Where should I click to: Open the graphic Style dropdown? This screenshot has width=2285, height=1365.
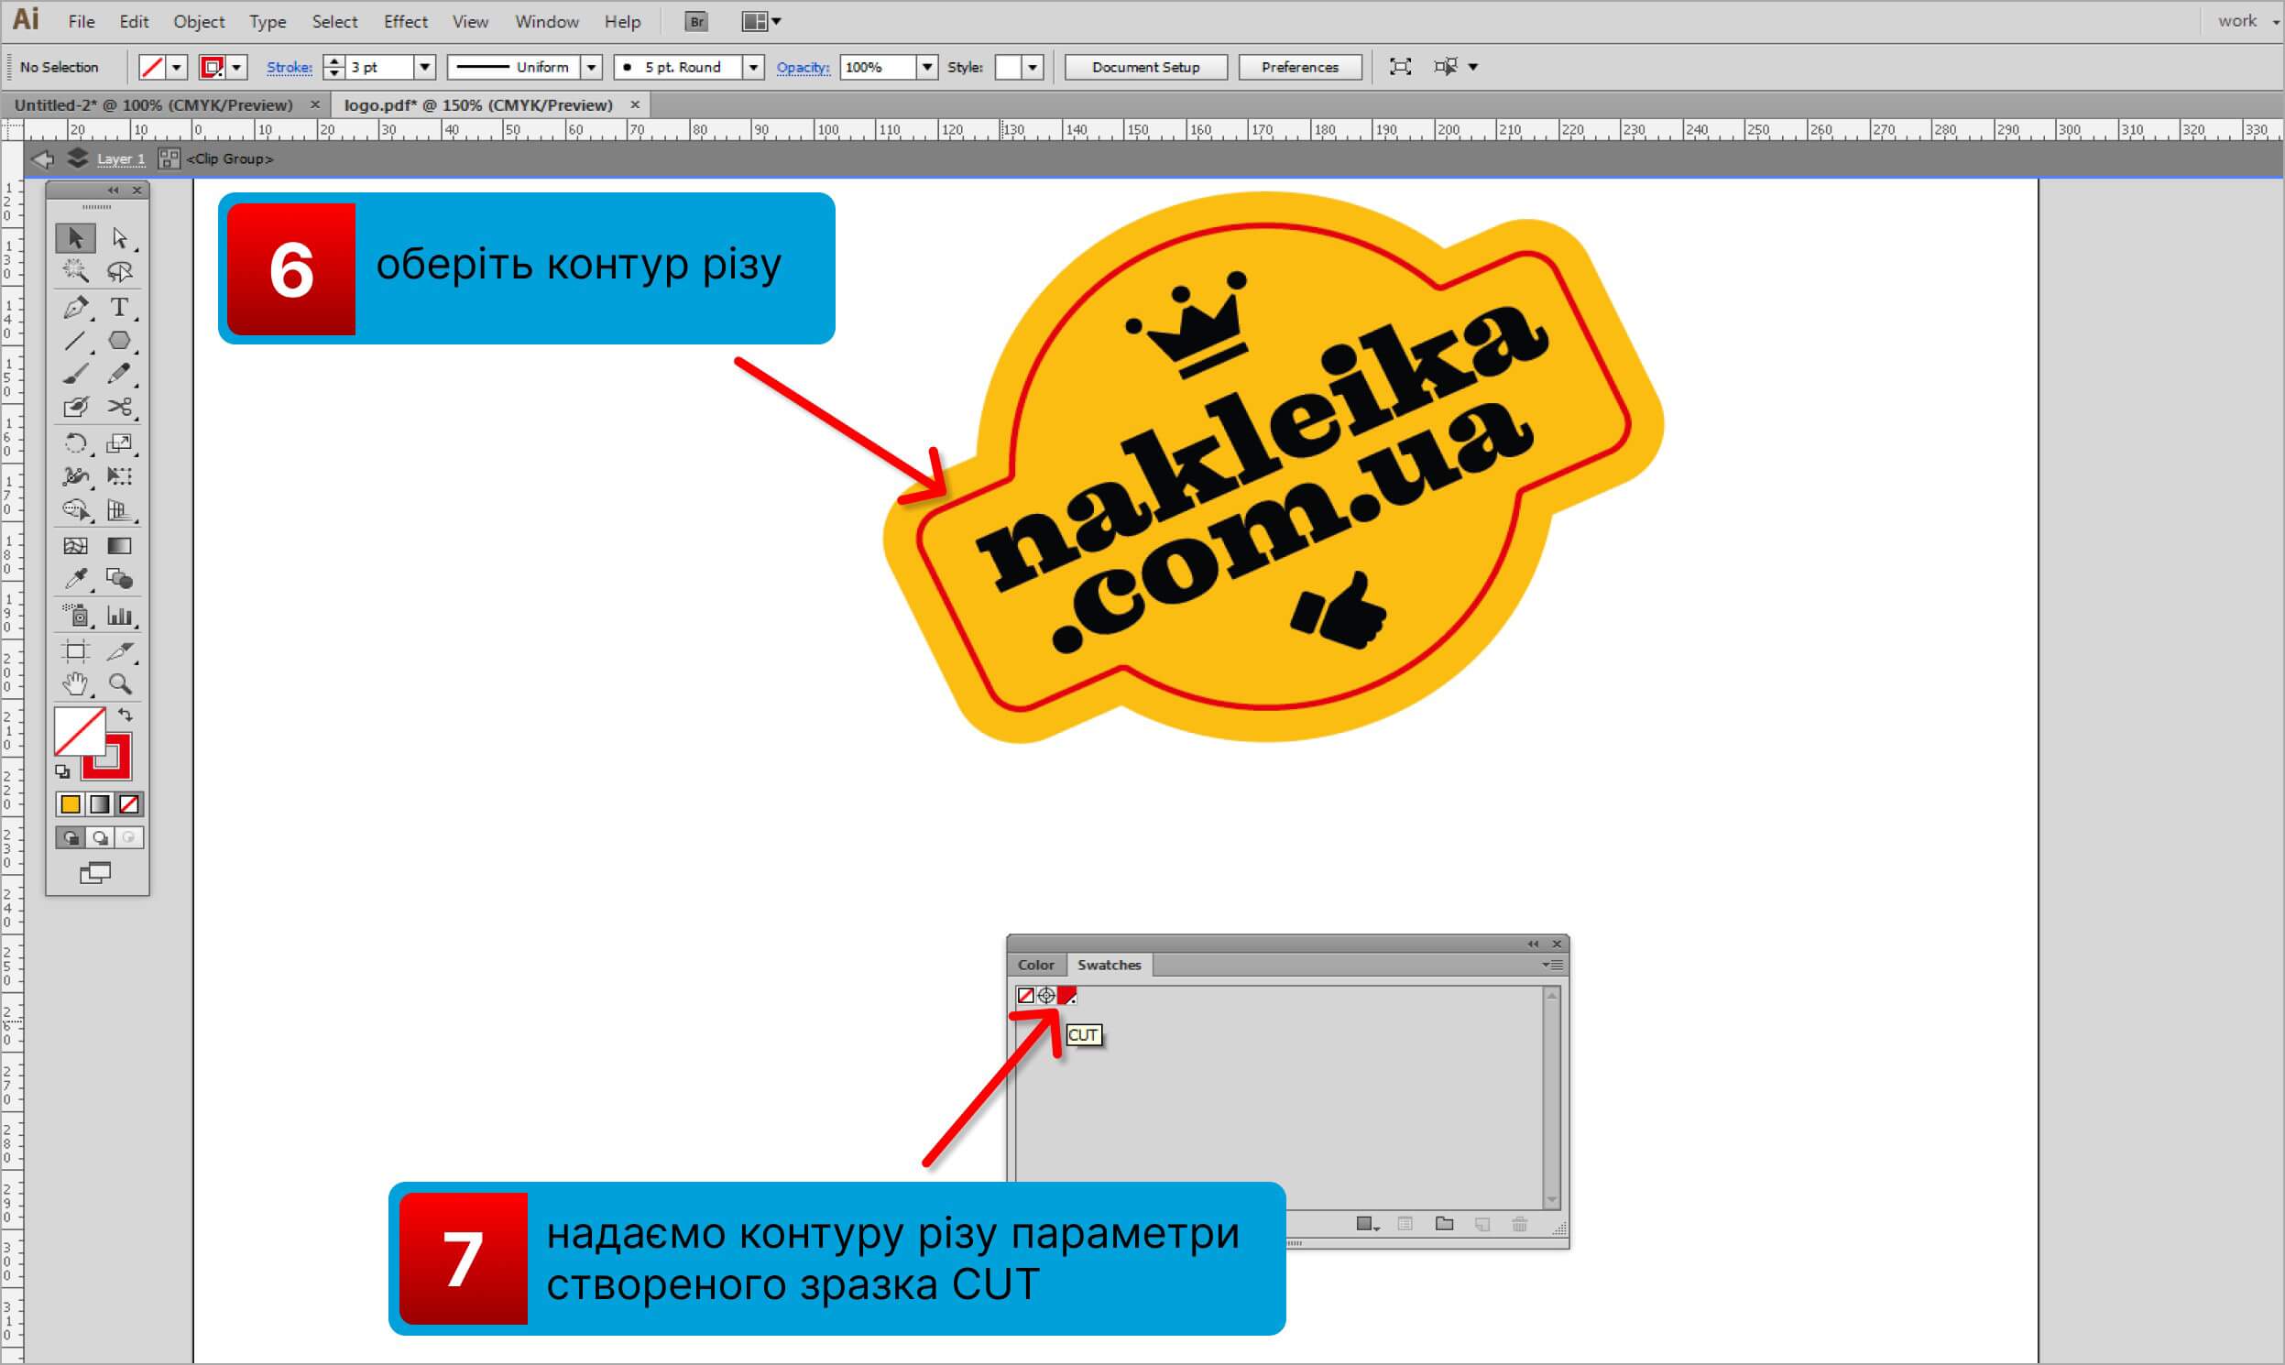(x=1033, y=67)
